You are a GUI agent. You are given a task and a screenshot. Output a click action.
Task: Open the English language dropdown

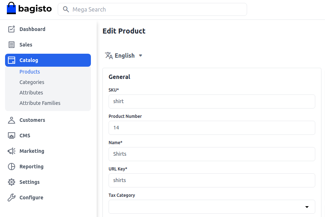pyautogui.click(x=124, y=56)
